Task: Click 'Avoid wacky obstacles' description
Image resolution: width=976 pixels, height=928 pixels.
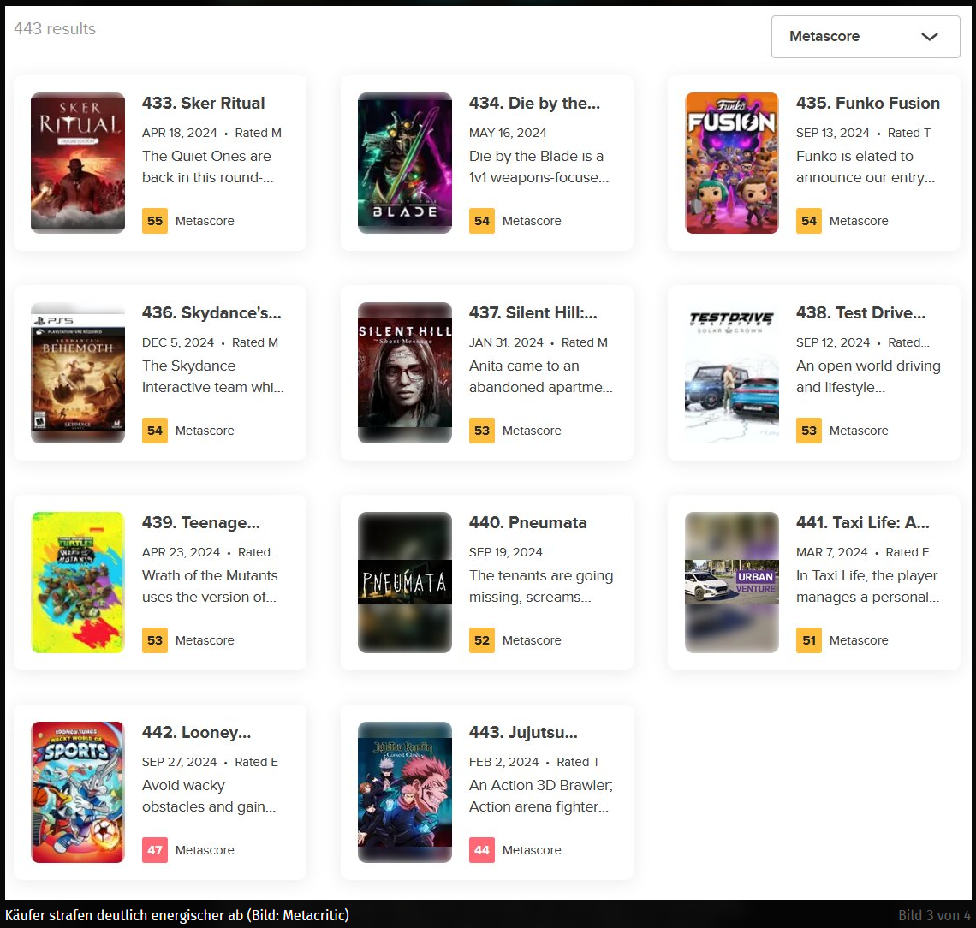Action: point(209,796)
